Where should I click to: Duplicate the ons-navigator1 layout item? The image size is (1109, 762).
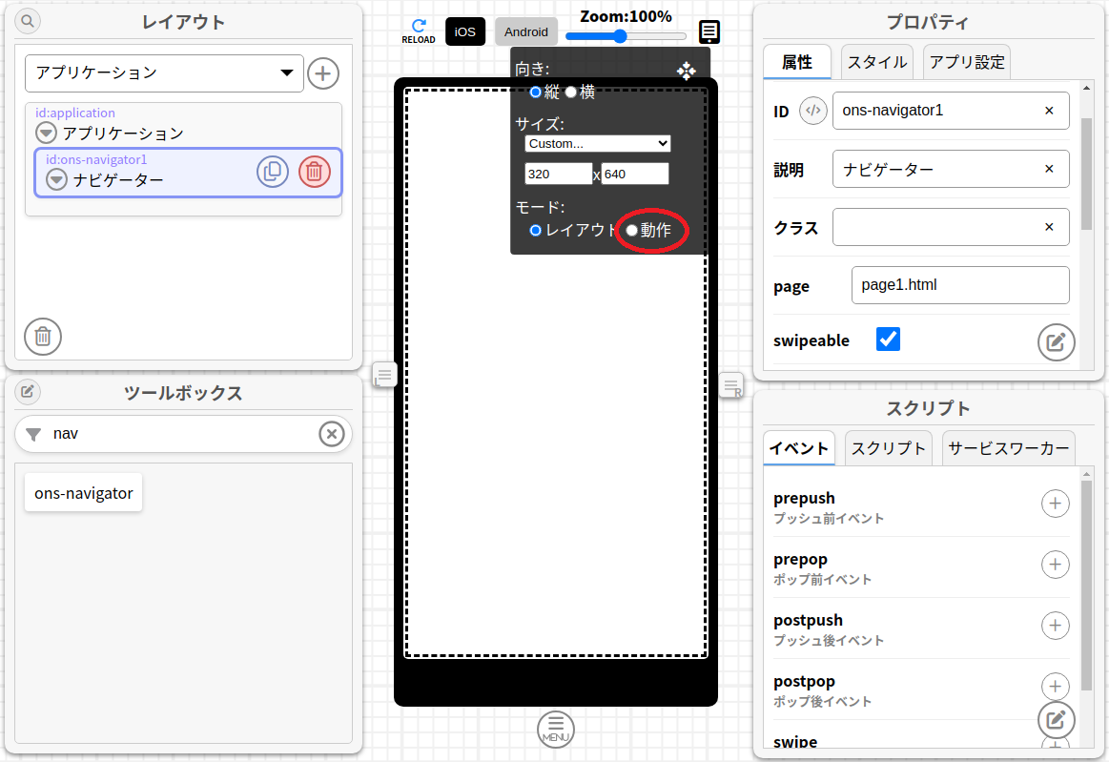point(273,172)
